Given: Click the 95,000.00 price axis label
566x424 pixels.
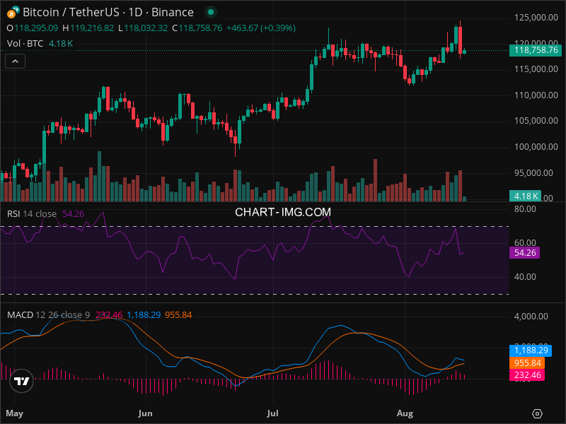Looking at the screenshot, I should [533, 173].
